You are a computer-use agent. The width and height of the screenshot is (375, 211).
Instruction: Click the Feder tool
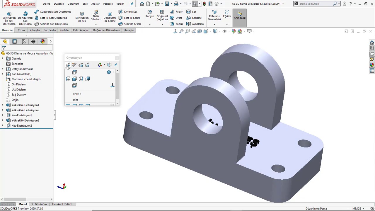click(x=176, y=12)
